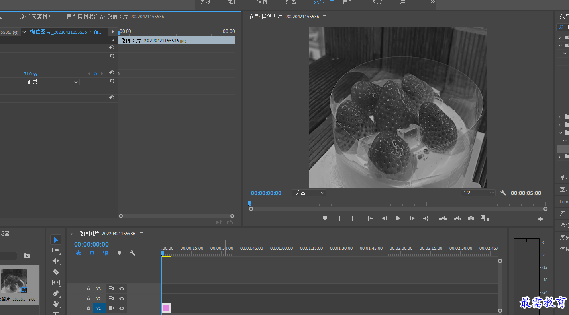Open the timeline panel hamburger menu

coord(141,234)
